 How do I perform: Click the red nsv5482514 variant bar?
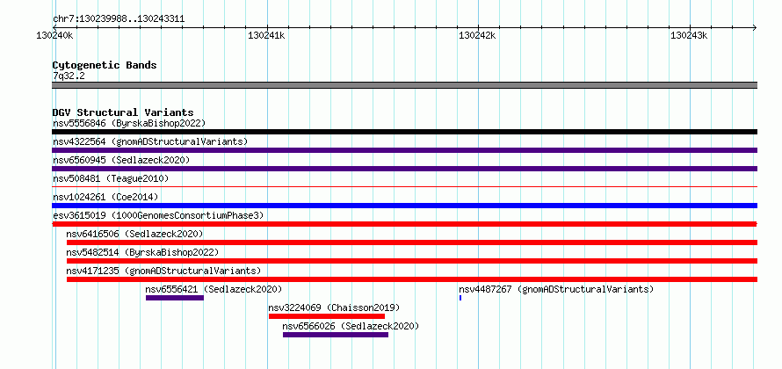[412, 261]
